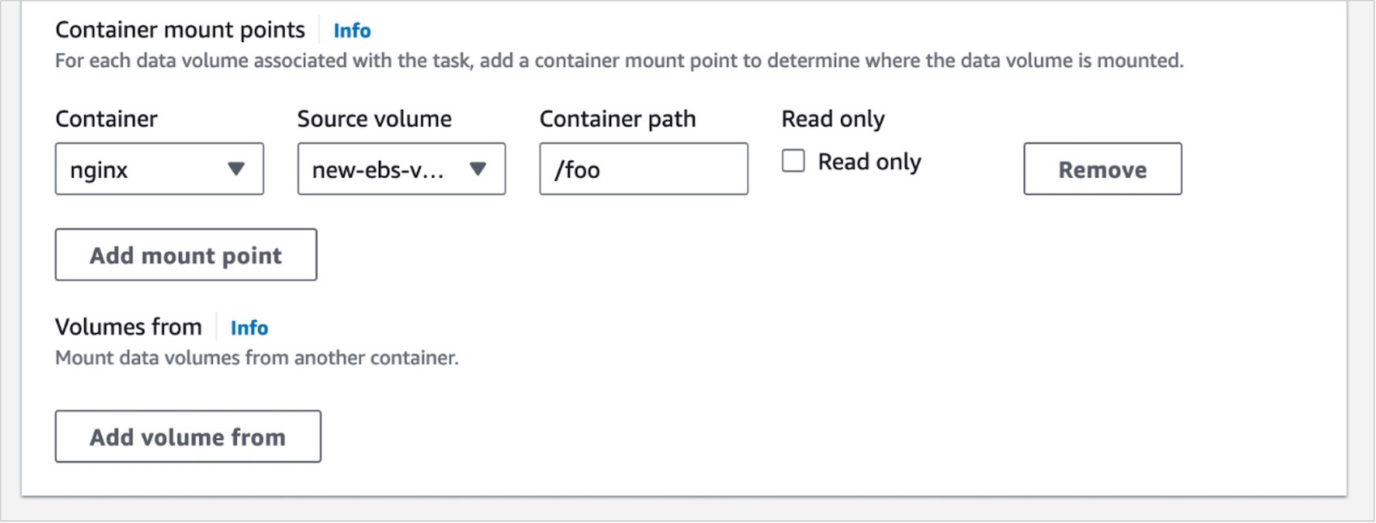Click the Container path field containing /foo

pyautogui.click(x=643, y=169)
